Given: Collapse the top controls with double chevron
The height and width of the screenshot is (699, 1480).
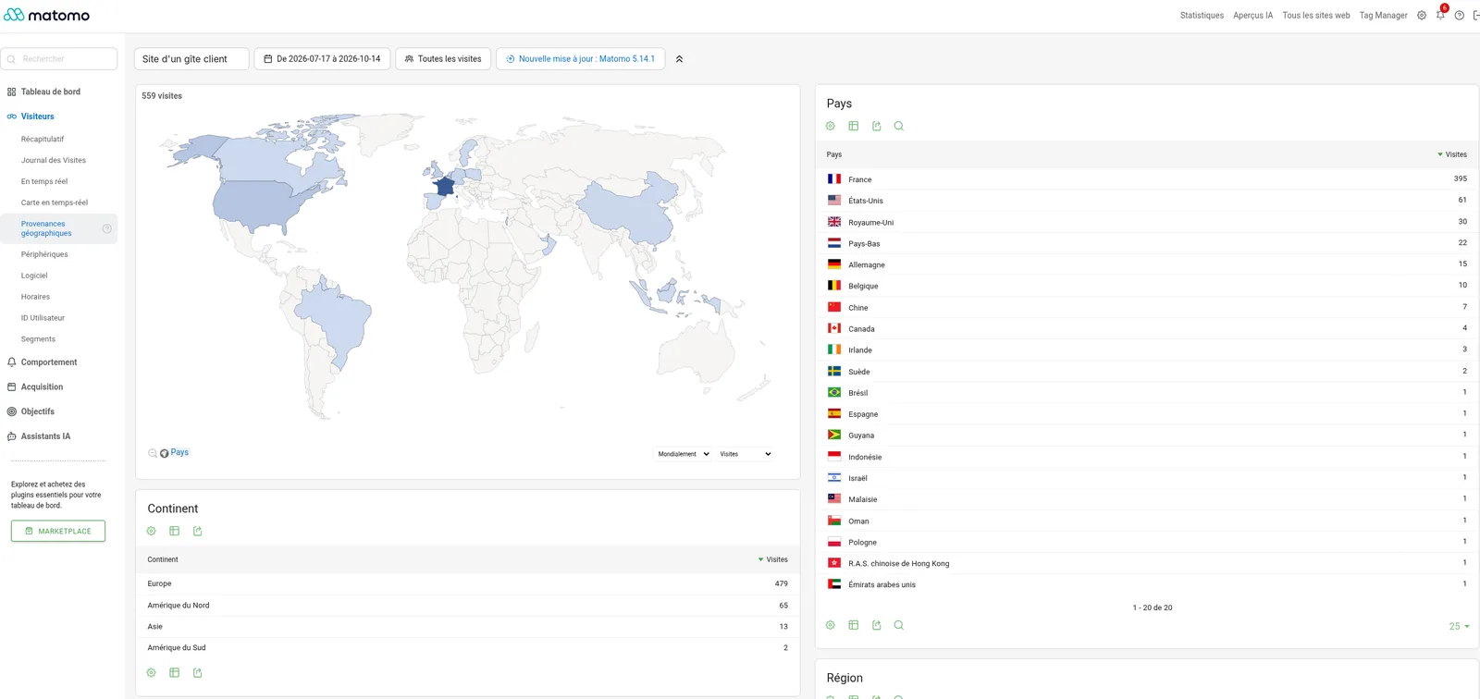Looking at the screenshot, I should (x=679, y=58).
